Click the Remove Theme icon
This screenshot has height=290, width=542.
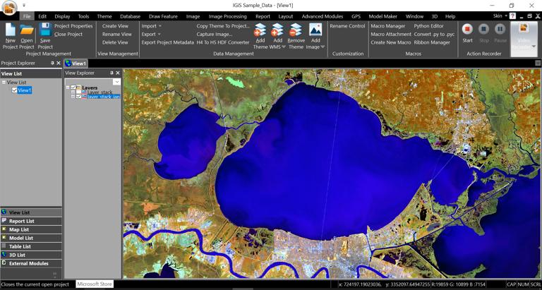point(296,30)
